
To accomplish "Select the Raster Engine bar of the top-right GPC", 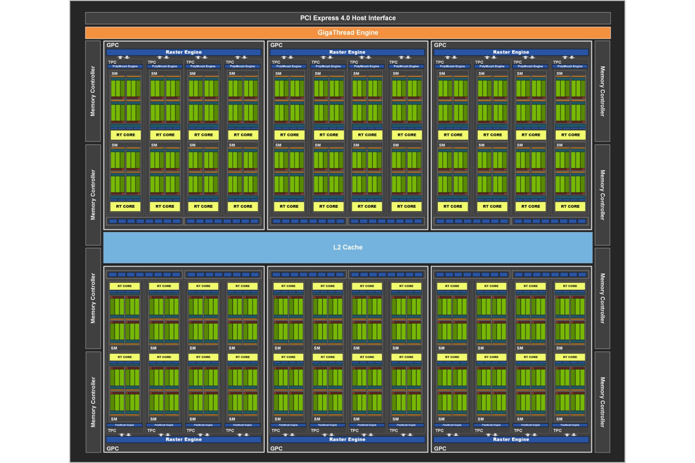I will tap(511, 52).
